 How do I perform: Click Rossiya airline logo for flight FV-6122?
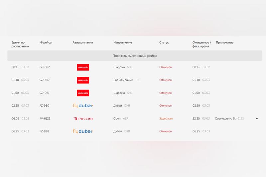coord(83,119)
